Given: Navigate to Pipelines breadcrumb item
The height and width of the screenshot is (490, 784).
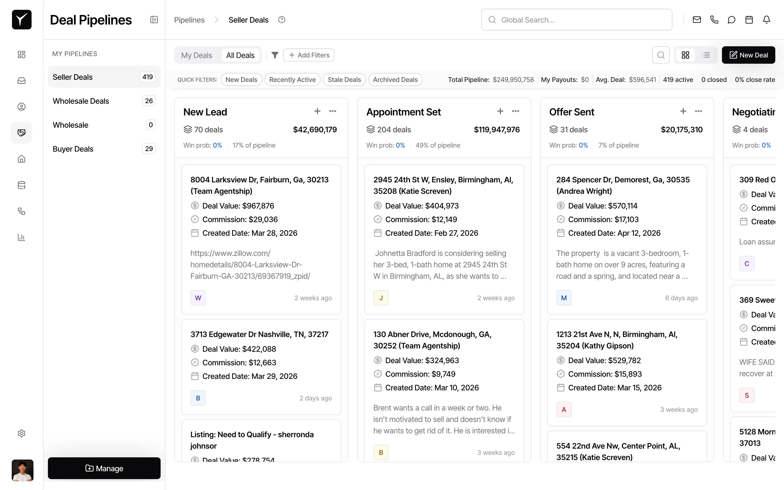Looking at the screenshot, I should (x=189, y=19).
